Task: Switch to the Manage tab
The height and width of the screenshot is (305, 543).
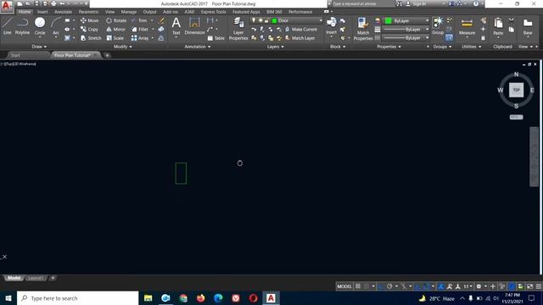Action: click(x=128, y=12)
